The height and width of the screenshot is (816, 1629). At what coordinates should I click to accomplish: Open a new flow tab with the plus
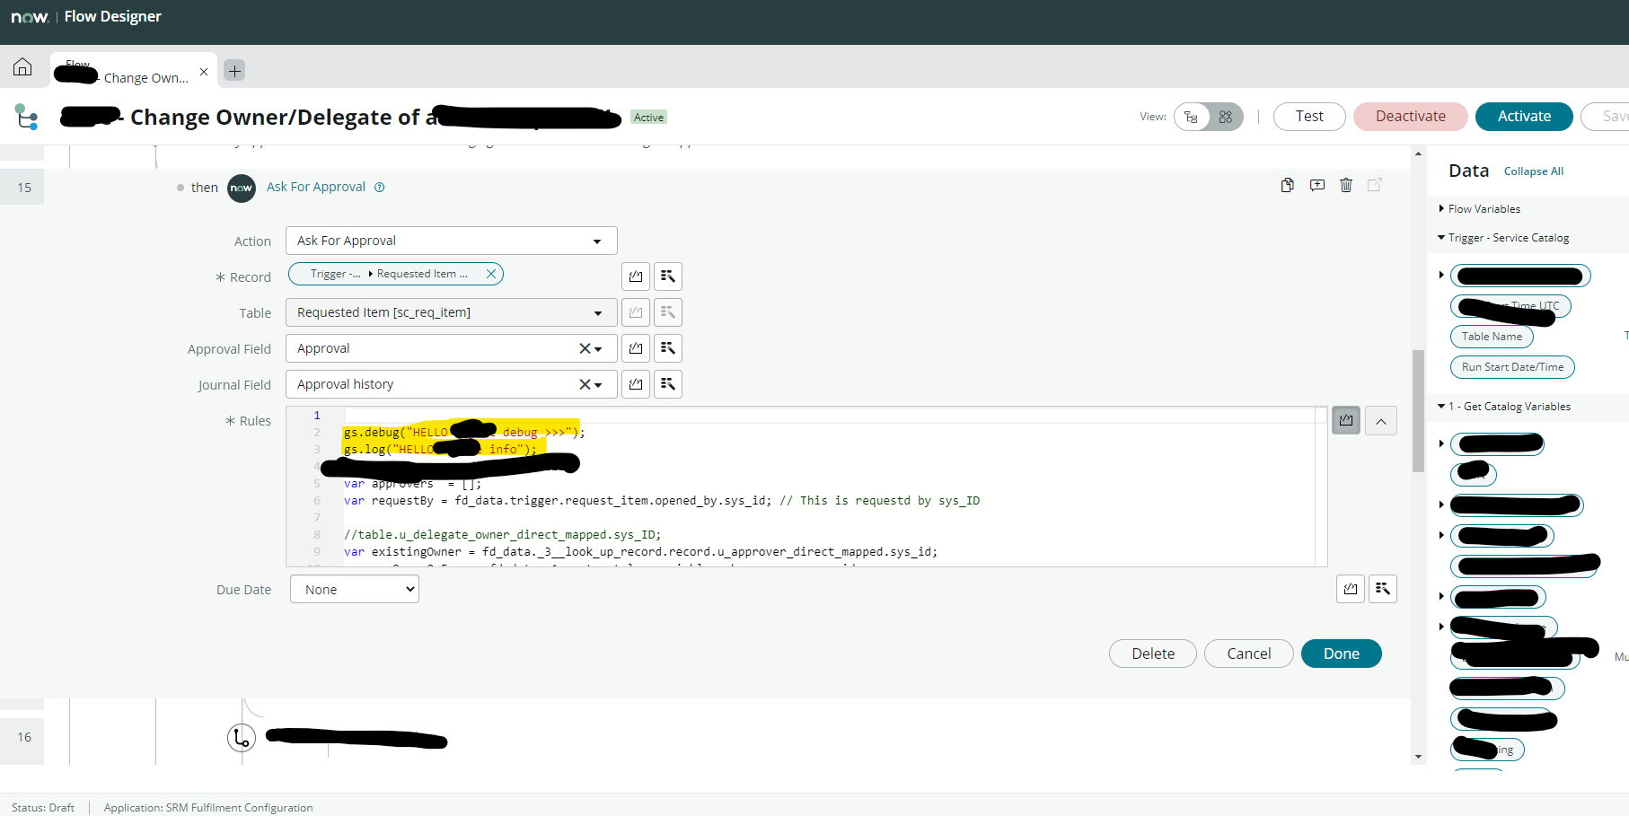tap(233, 70)
